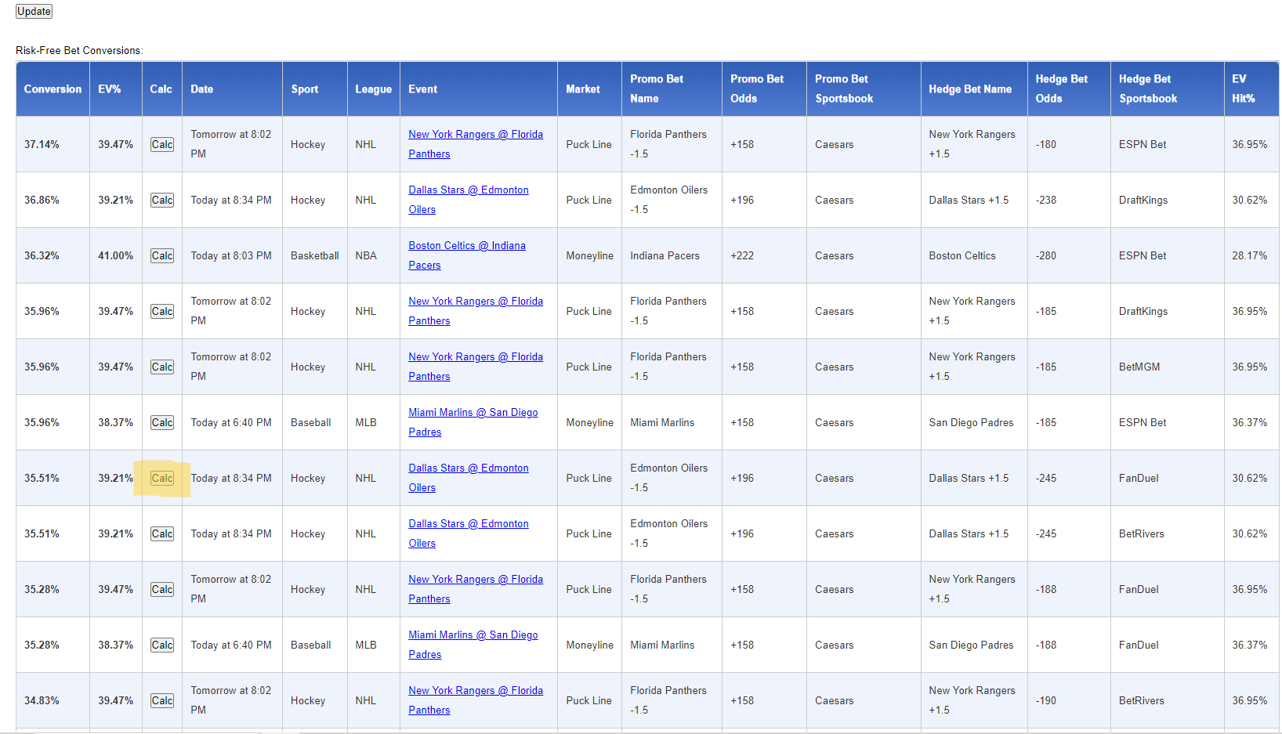Open Dallas Stars @ Edmonton Oilers link in 36.86% row
The image size is (1282, 734).
click(x=469, y=200)
